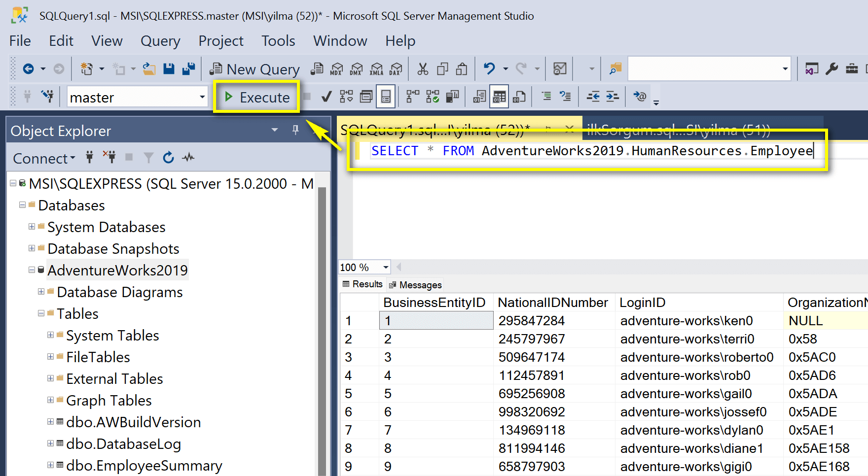Click the Navigate Backward arrow icon
This screenshot has height=476, width=868.
(x=28, y=69)
